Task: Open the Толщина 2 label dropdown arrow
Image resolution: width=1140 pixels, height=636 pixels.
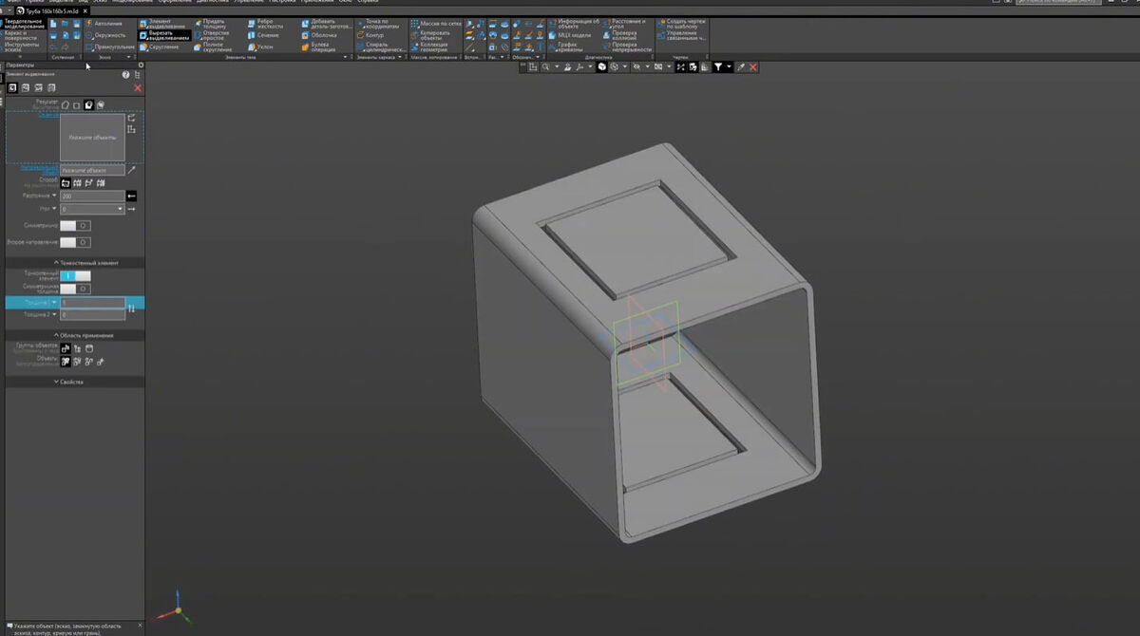Action: [54, 314]
